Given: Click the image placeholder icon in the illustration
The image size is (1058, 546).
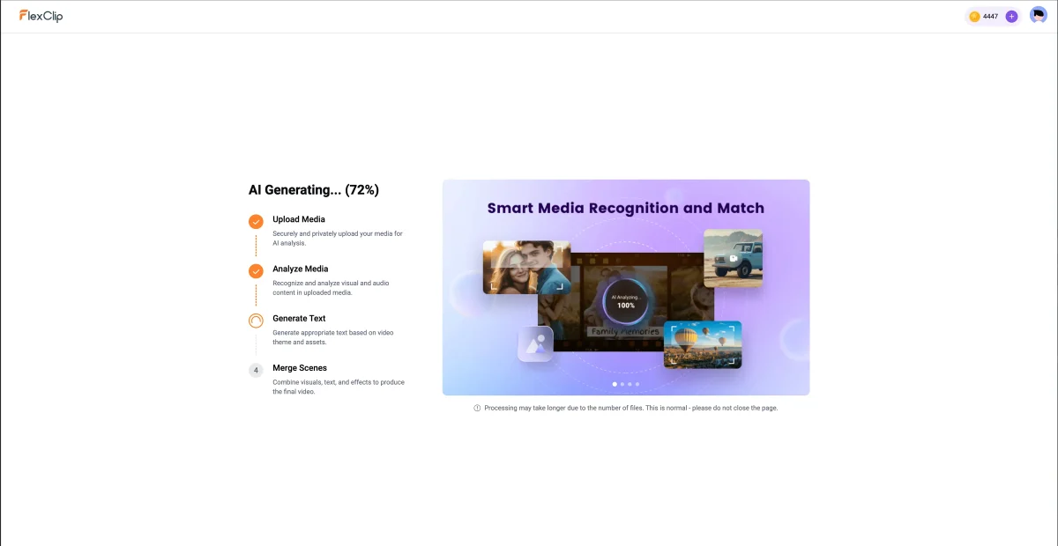Looking at the screenshot, I should [535, 343].
